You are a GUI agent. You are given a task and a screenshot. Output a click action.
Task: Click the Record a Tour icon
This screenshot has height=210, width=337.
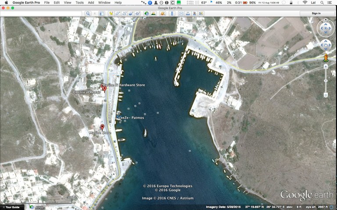pyautogui.click(x=138, y=14)
